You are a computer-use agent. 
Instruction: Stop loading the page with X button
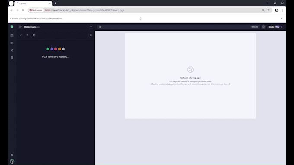click(x=23, y=10)
